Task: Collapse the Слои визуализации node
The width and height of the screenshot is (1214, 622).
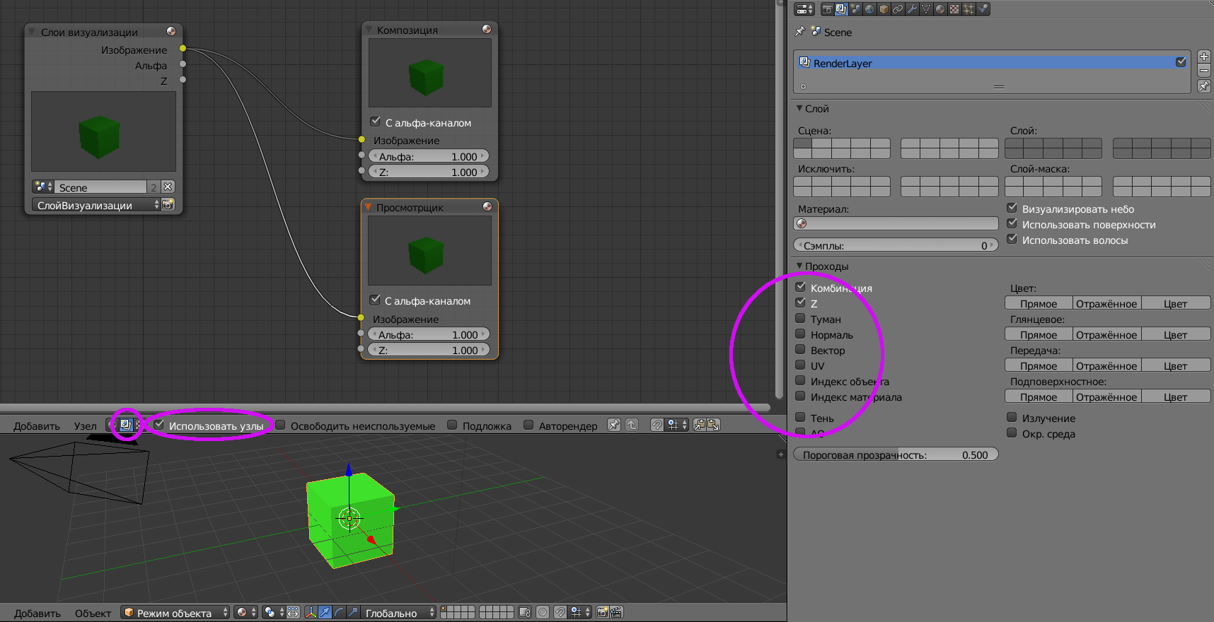Action: point(32,32)
